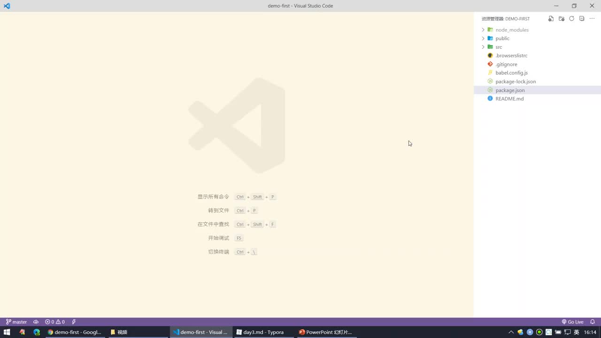Open the errors and warnings problems indicator

pos(55,322)
